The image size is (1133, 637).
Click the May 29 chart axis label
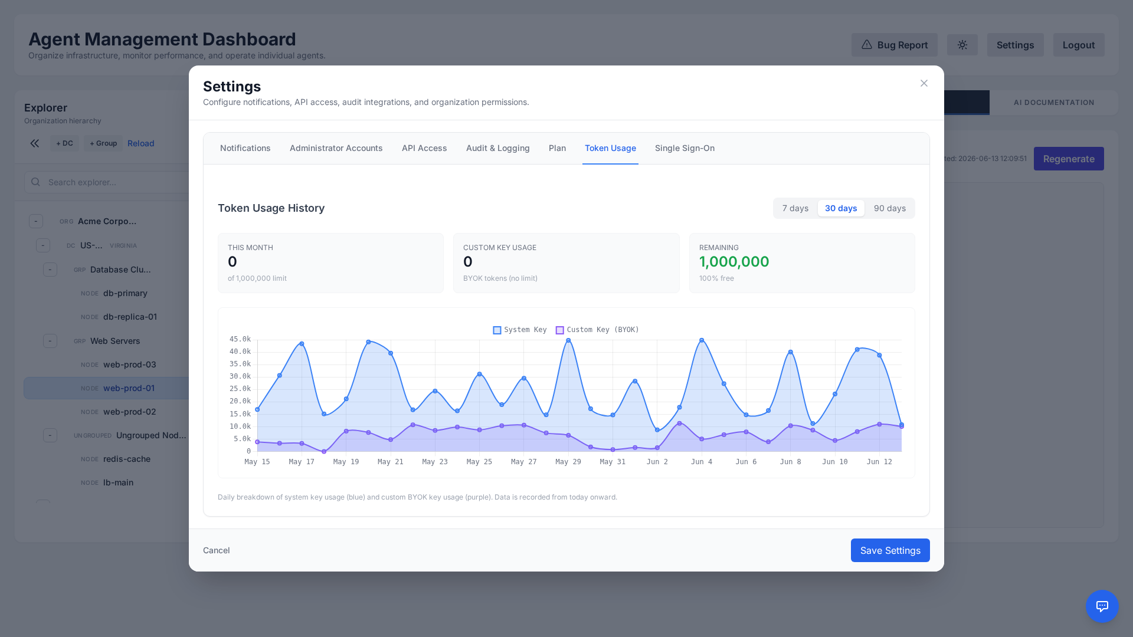pyautogui.click(x=568, y=462)
